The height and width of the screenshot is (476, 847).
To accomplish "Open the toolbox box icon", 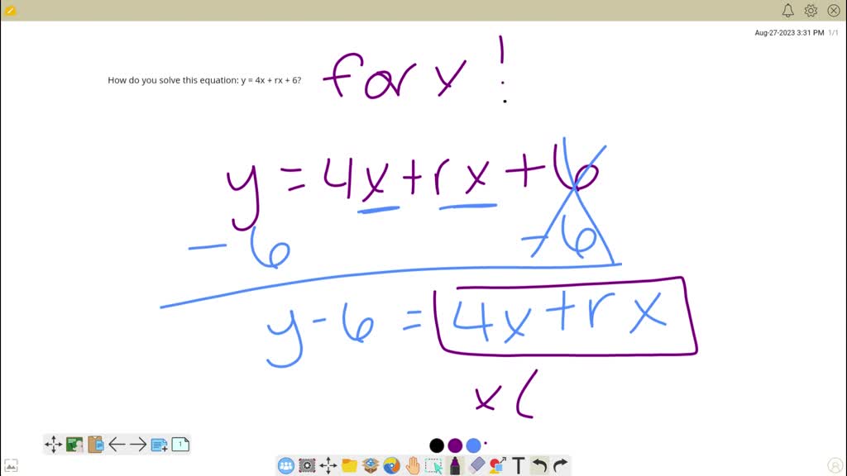I will [371, 465].
